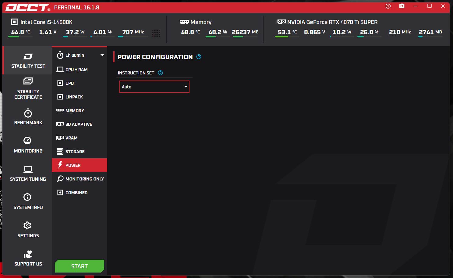Click CPU voltage 1.41 V value

pyautogui.click(x=48, y=32)
